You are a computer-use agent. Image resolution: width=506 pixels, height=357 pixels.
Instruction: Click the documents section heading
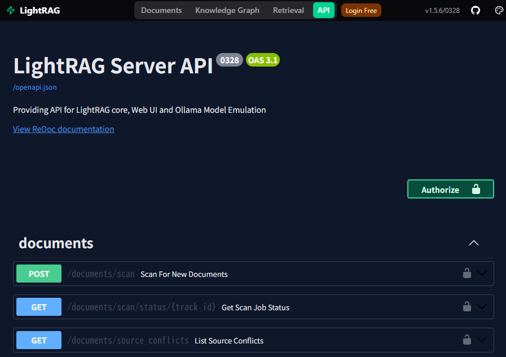tap(56, 243)
